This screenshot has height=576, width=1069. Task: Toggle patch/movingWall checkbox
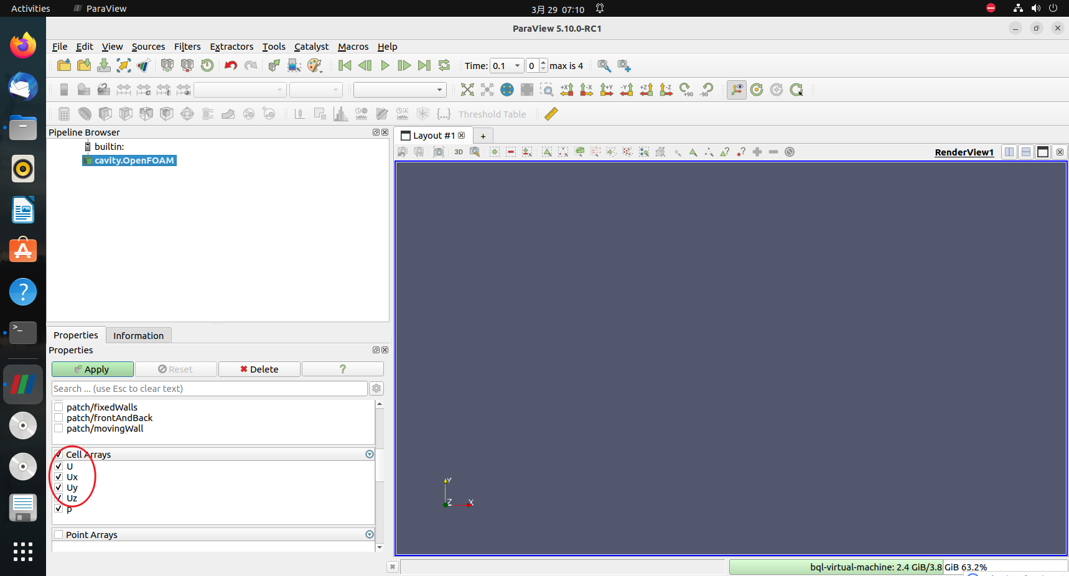click(58, 429)
